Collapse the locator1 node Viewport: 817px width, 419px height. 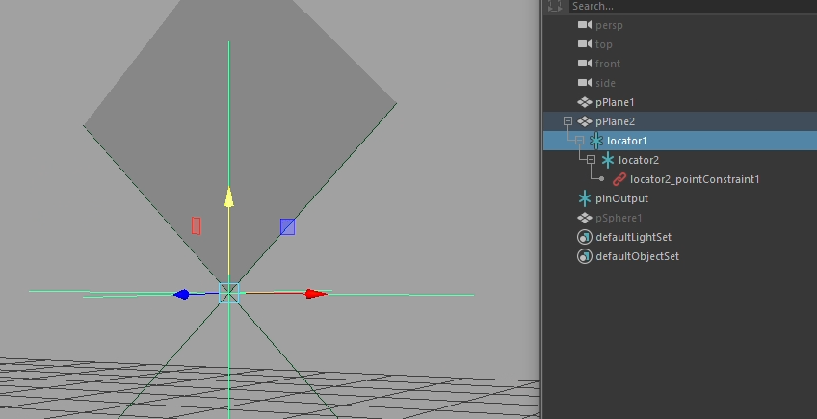click(x=579, y=141)
